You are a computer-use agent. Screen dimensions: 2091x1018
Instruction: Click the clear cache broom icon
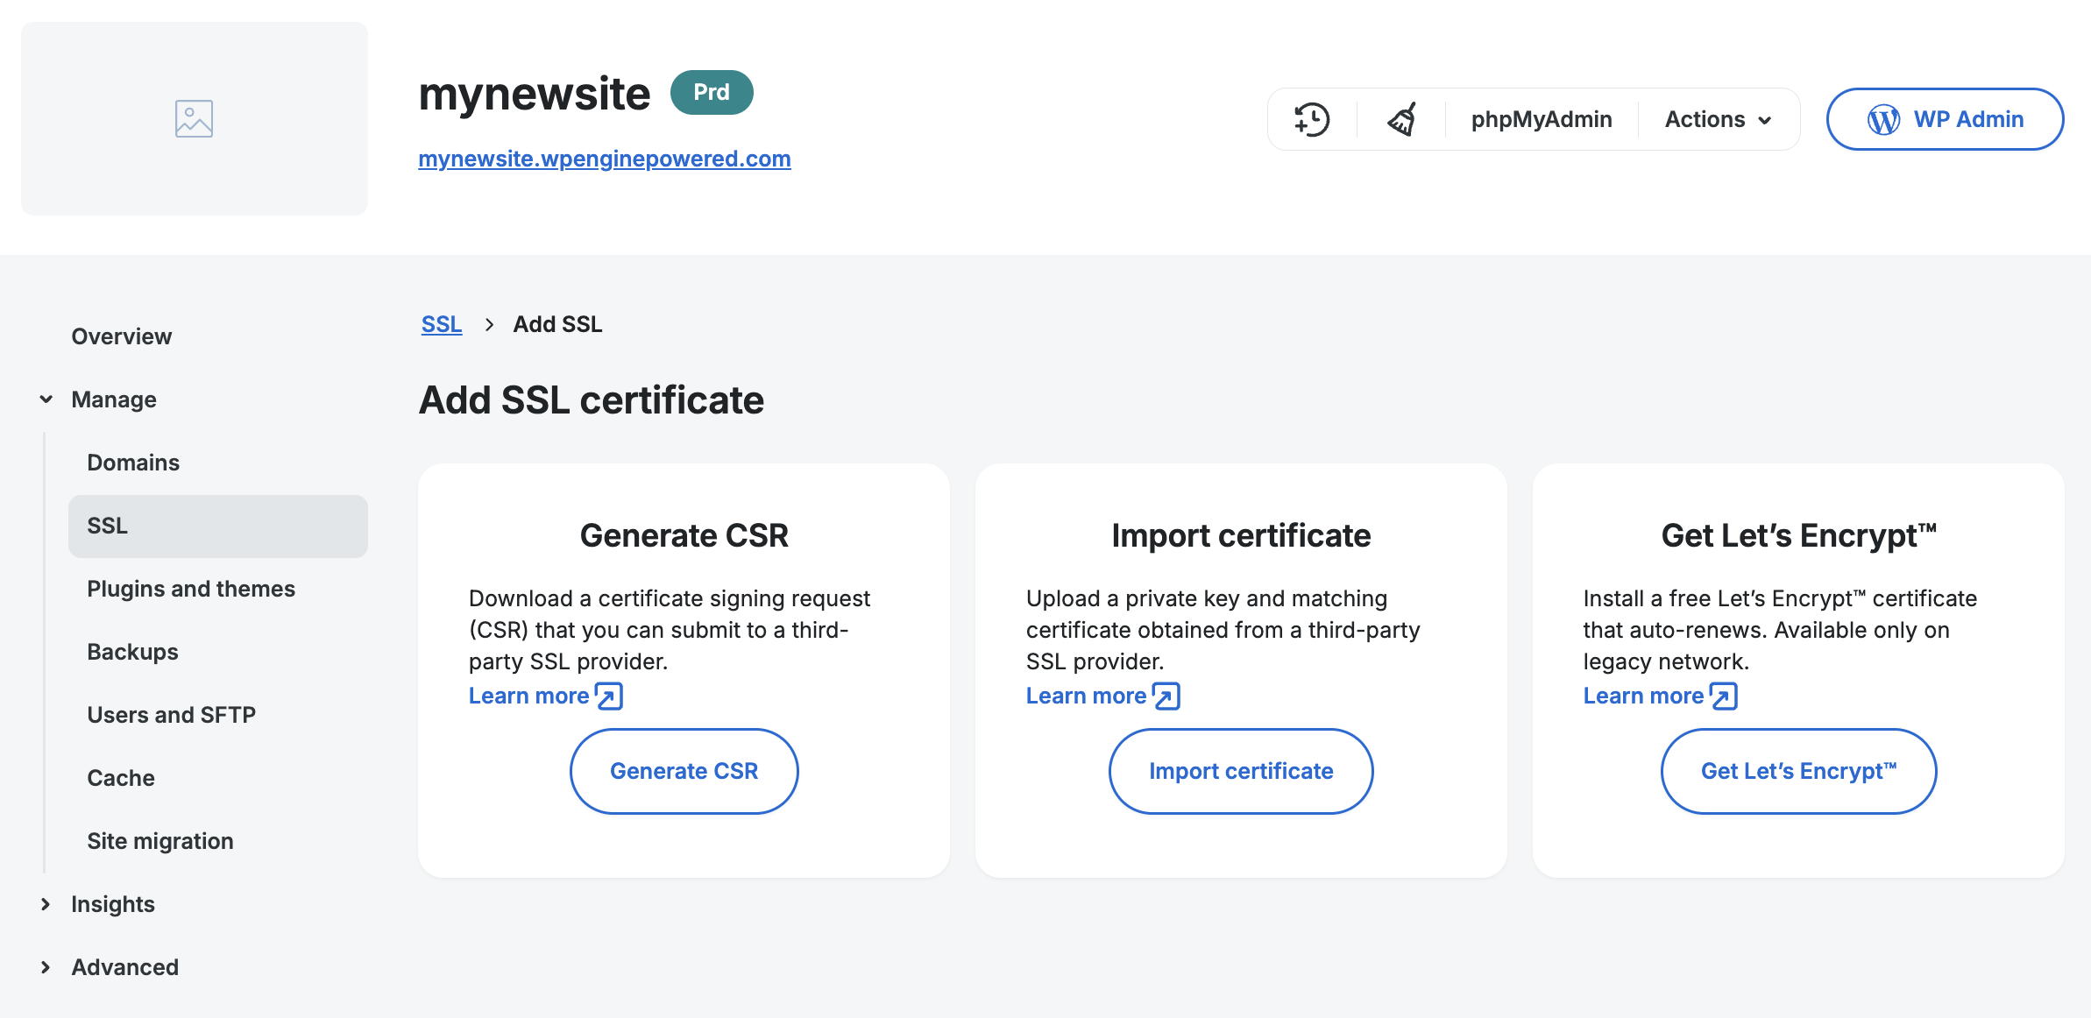1400,119
